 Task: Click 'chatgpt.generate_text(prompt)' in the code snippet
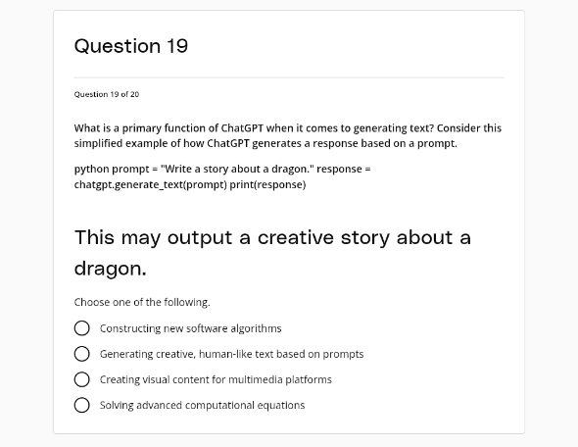151,184
